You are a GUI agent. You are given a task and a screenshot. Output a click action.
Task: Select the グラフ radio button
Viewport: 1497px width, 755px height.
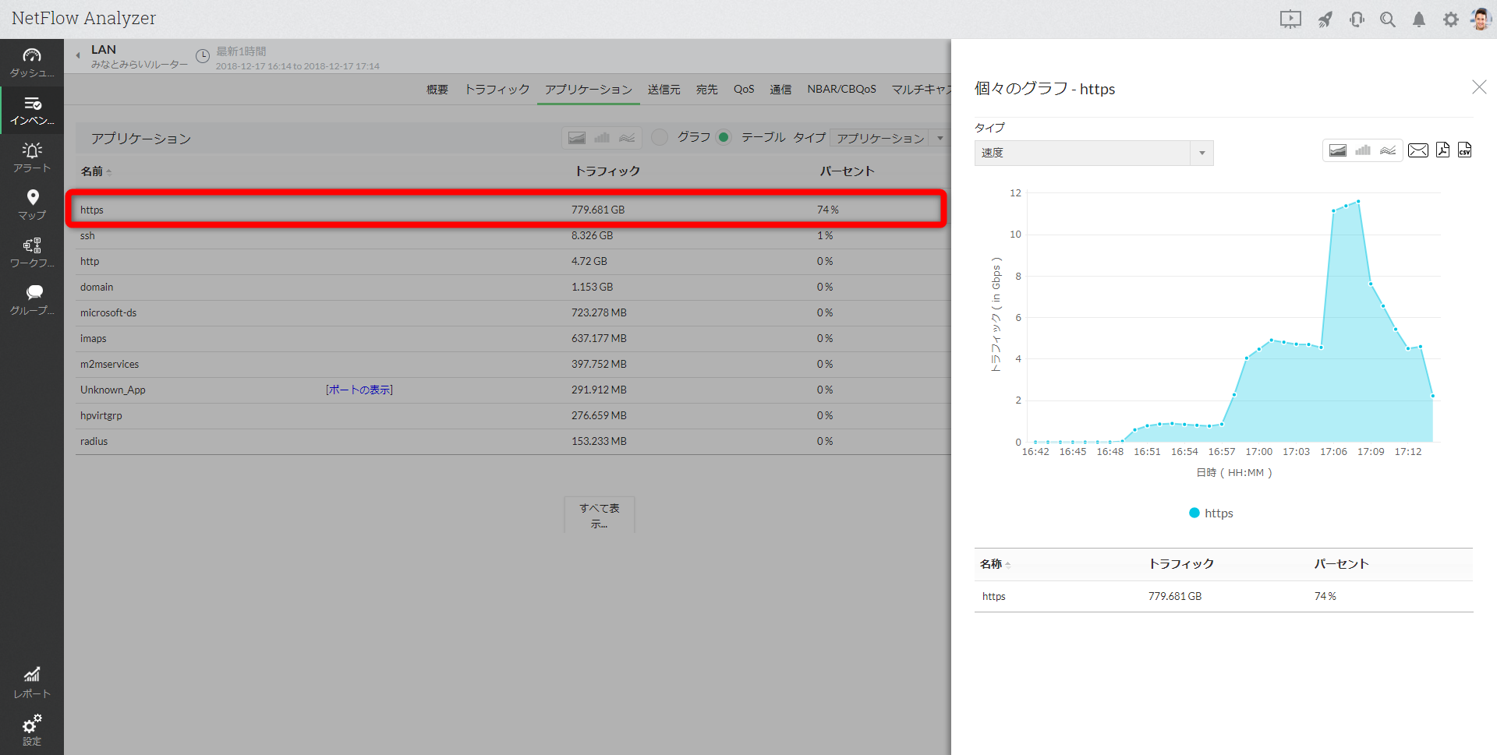point(659,137)
